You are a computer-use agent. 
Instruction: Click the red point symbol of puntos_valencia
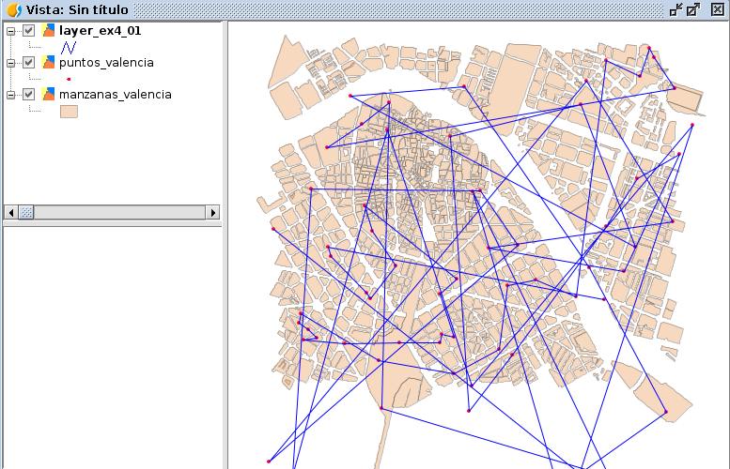[69, 79]
